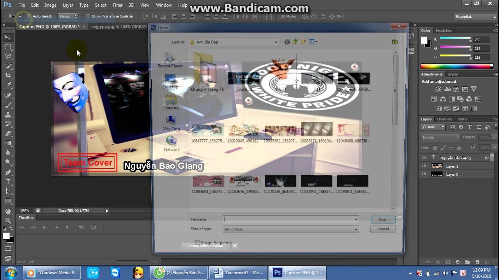Hide Layer 1 using its eye icon
The height and width of the screenshot is (280, 499).
[424, 166]
